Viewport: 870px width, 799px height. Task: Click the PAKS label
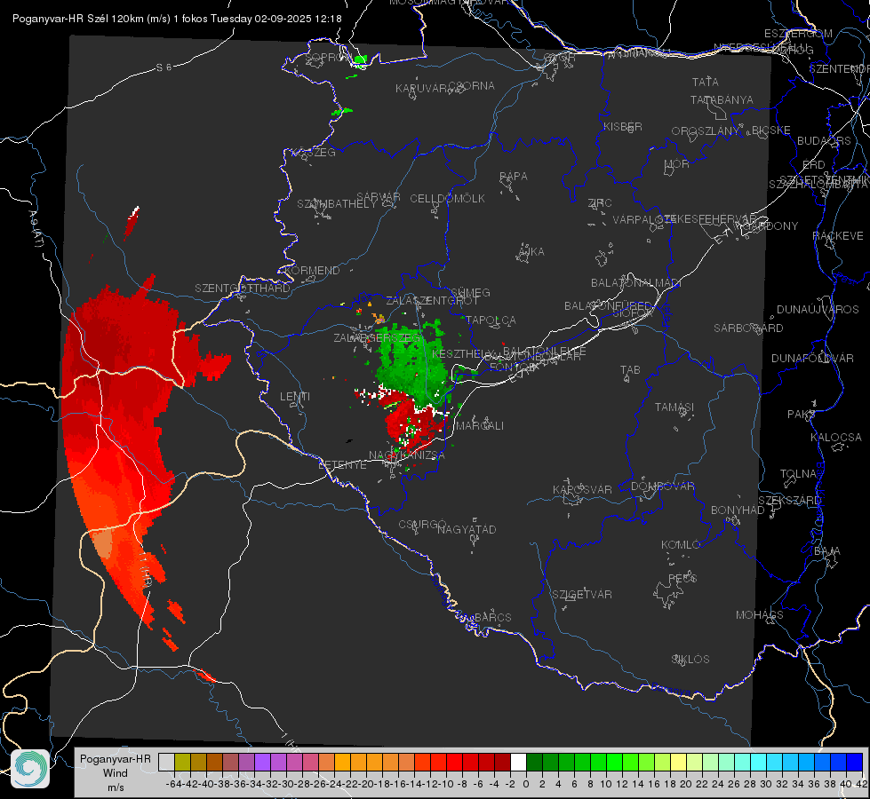(x=801, y=415)
